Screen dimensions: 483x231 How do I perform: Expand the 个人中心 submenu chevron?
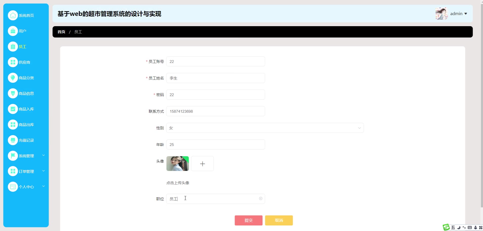point(43,186)
